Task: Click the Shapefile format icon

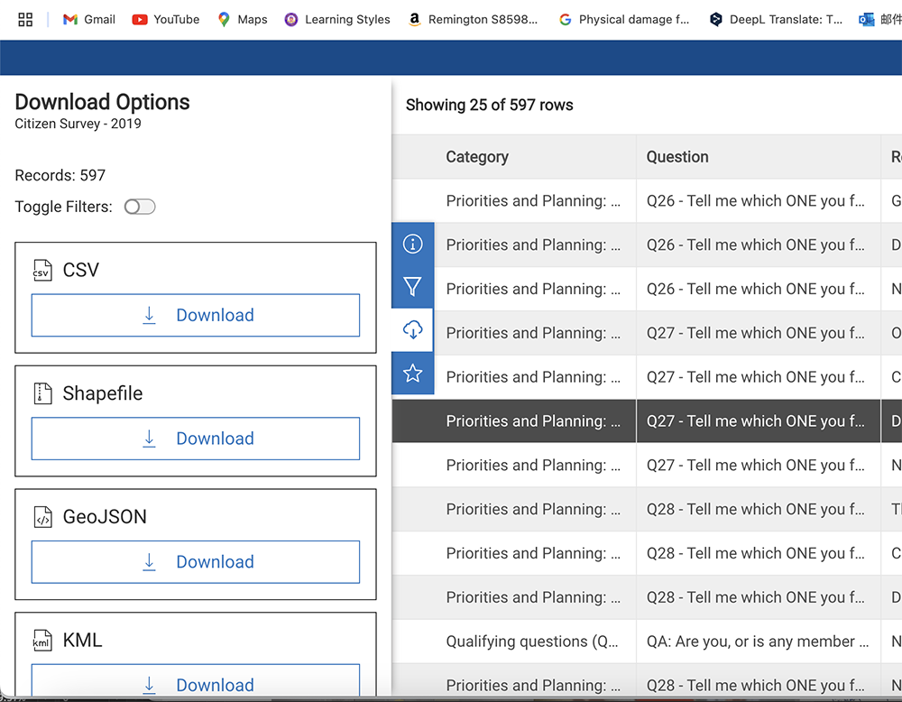Action: click(41, 393)
